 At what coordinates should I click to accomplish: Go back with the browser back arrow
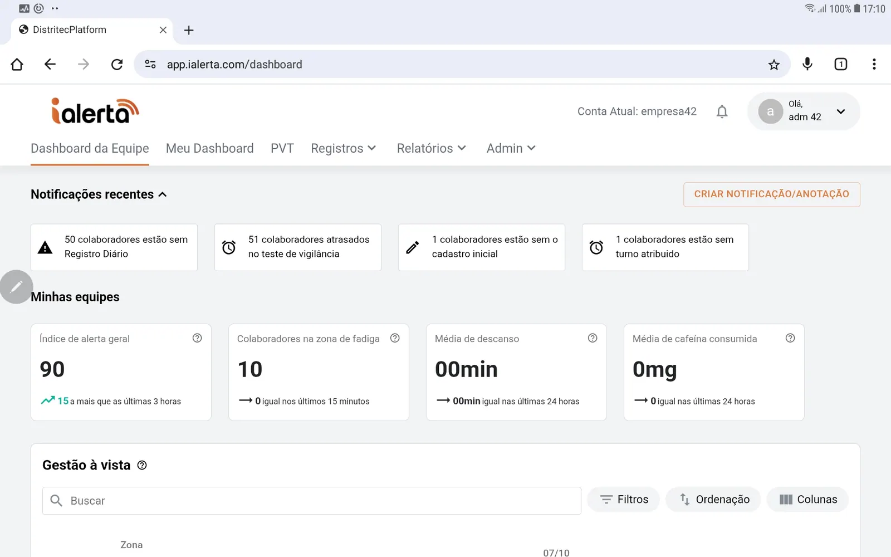coord(50,64)
